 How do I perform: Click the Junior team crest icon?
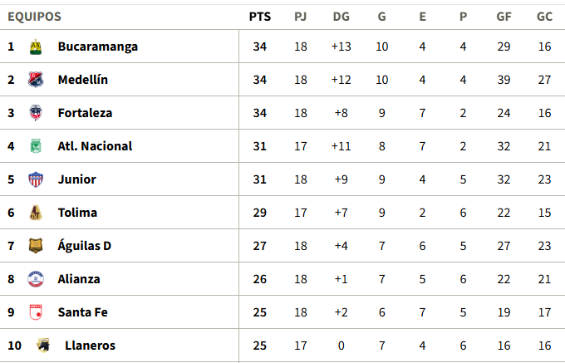36,179
